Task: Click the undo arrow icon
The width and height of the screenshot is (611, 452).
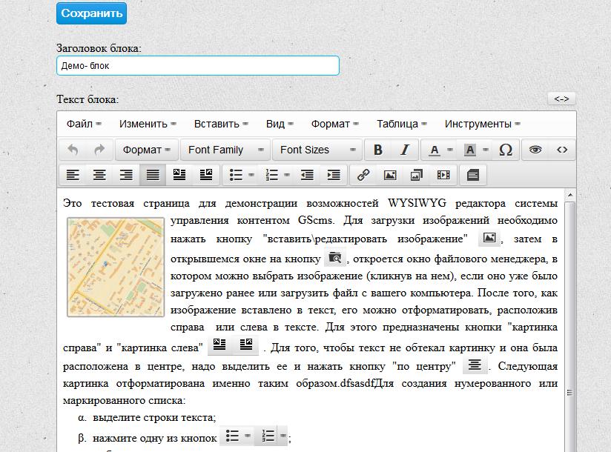Action: coord(73,150)
